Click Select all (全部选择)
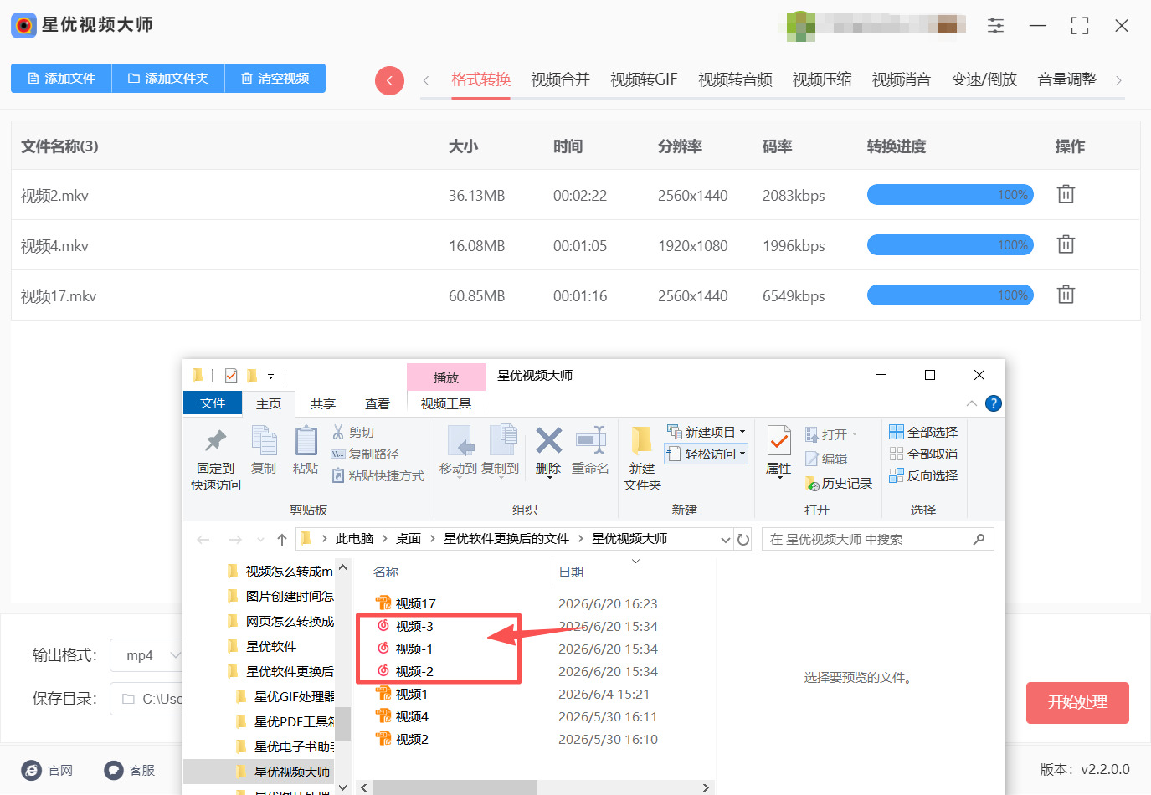Image resolution: width=1151 pixels, height=795 pixels. click(923, 432)
